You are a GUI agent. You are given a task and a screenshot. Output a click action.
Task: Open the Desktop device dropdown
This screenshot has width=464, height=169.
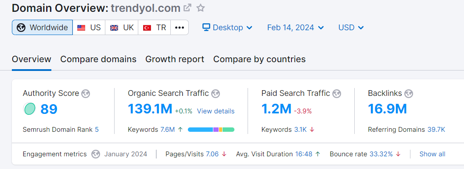pos(227,28)
